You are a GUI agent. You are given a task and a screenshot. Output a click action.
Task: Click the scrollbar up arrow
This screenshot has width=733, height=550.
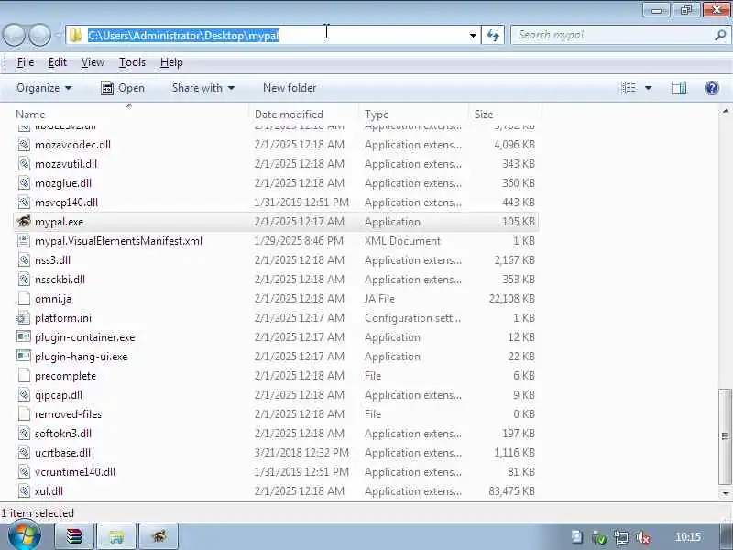click(725, 111)
